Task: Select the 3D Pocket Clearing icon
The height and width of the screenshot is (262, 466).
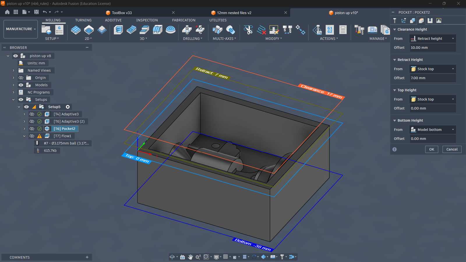Action: point(131,30)
